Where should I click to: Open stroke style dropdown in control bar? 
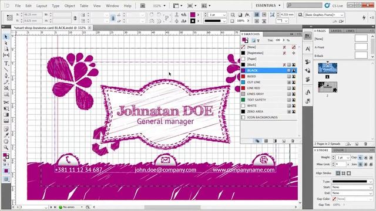224,21
